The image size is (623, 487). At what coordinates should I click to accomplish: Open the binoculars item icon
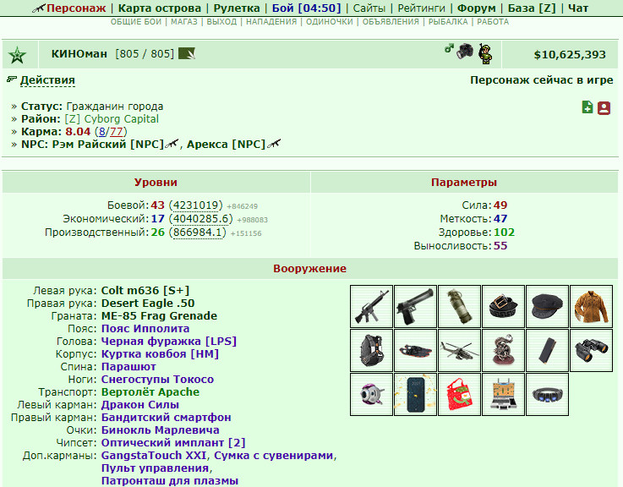coord(591,350)
